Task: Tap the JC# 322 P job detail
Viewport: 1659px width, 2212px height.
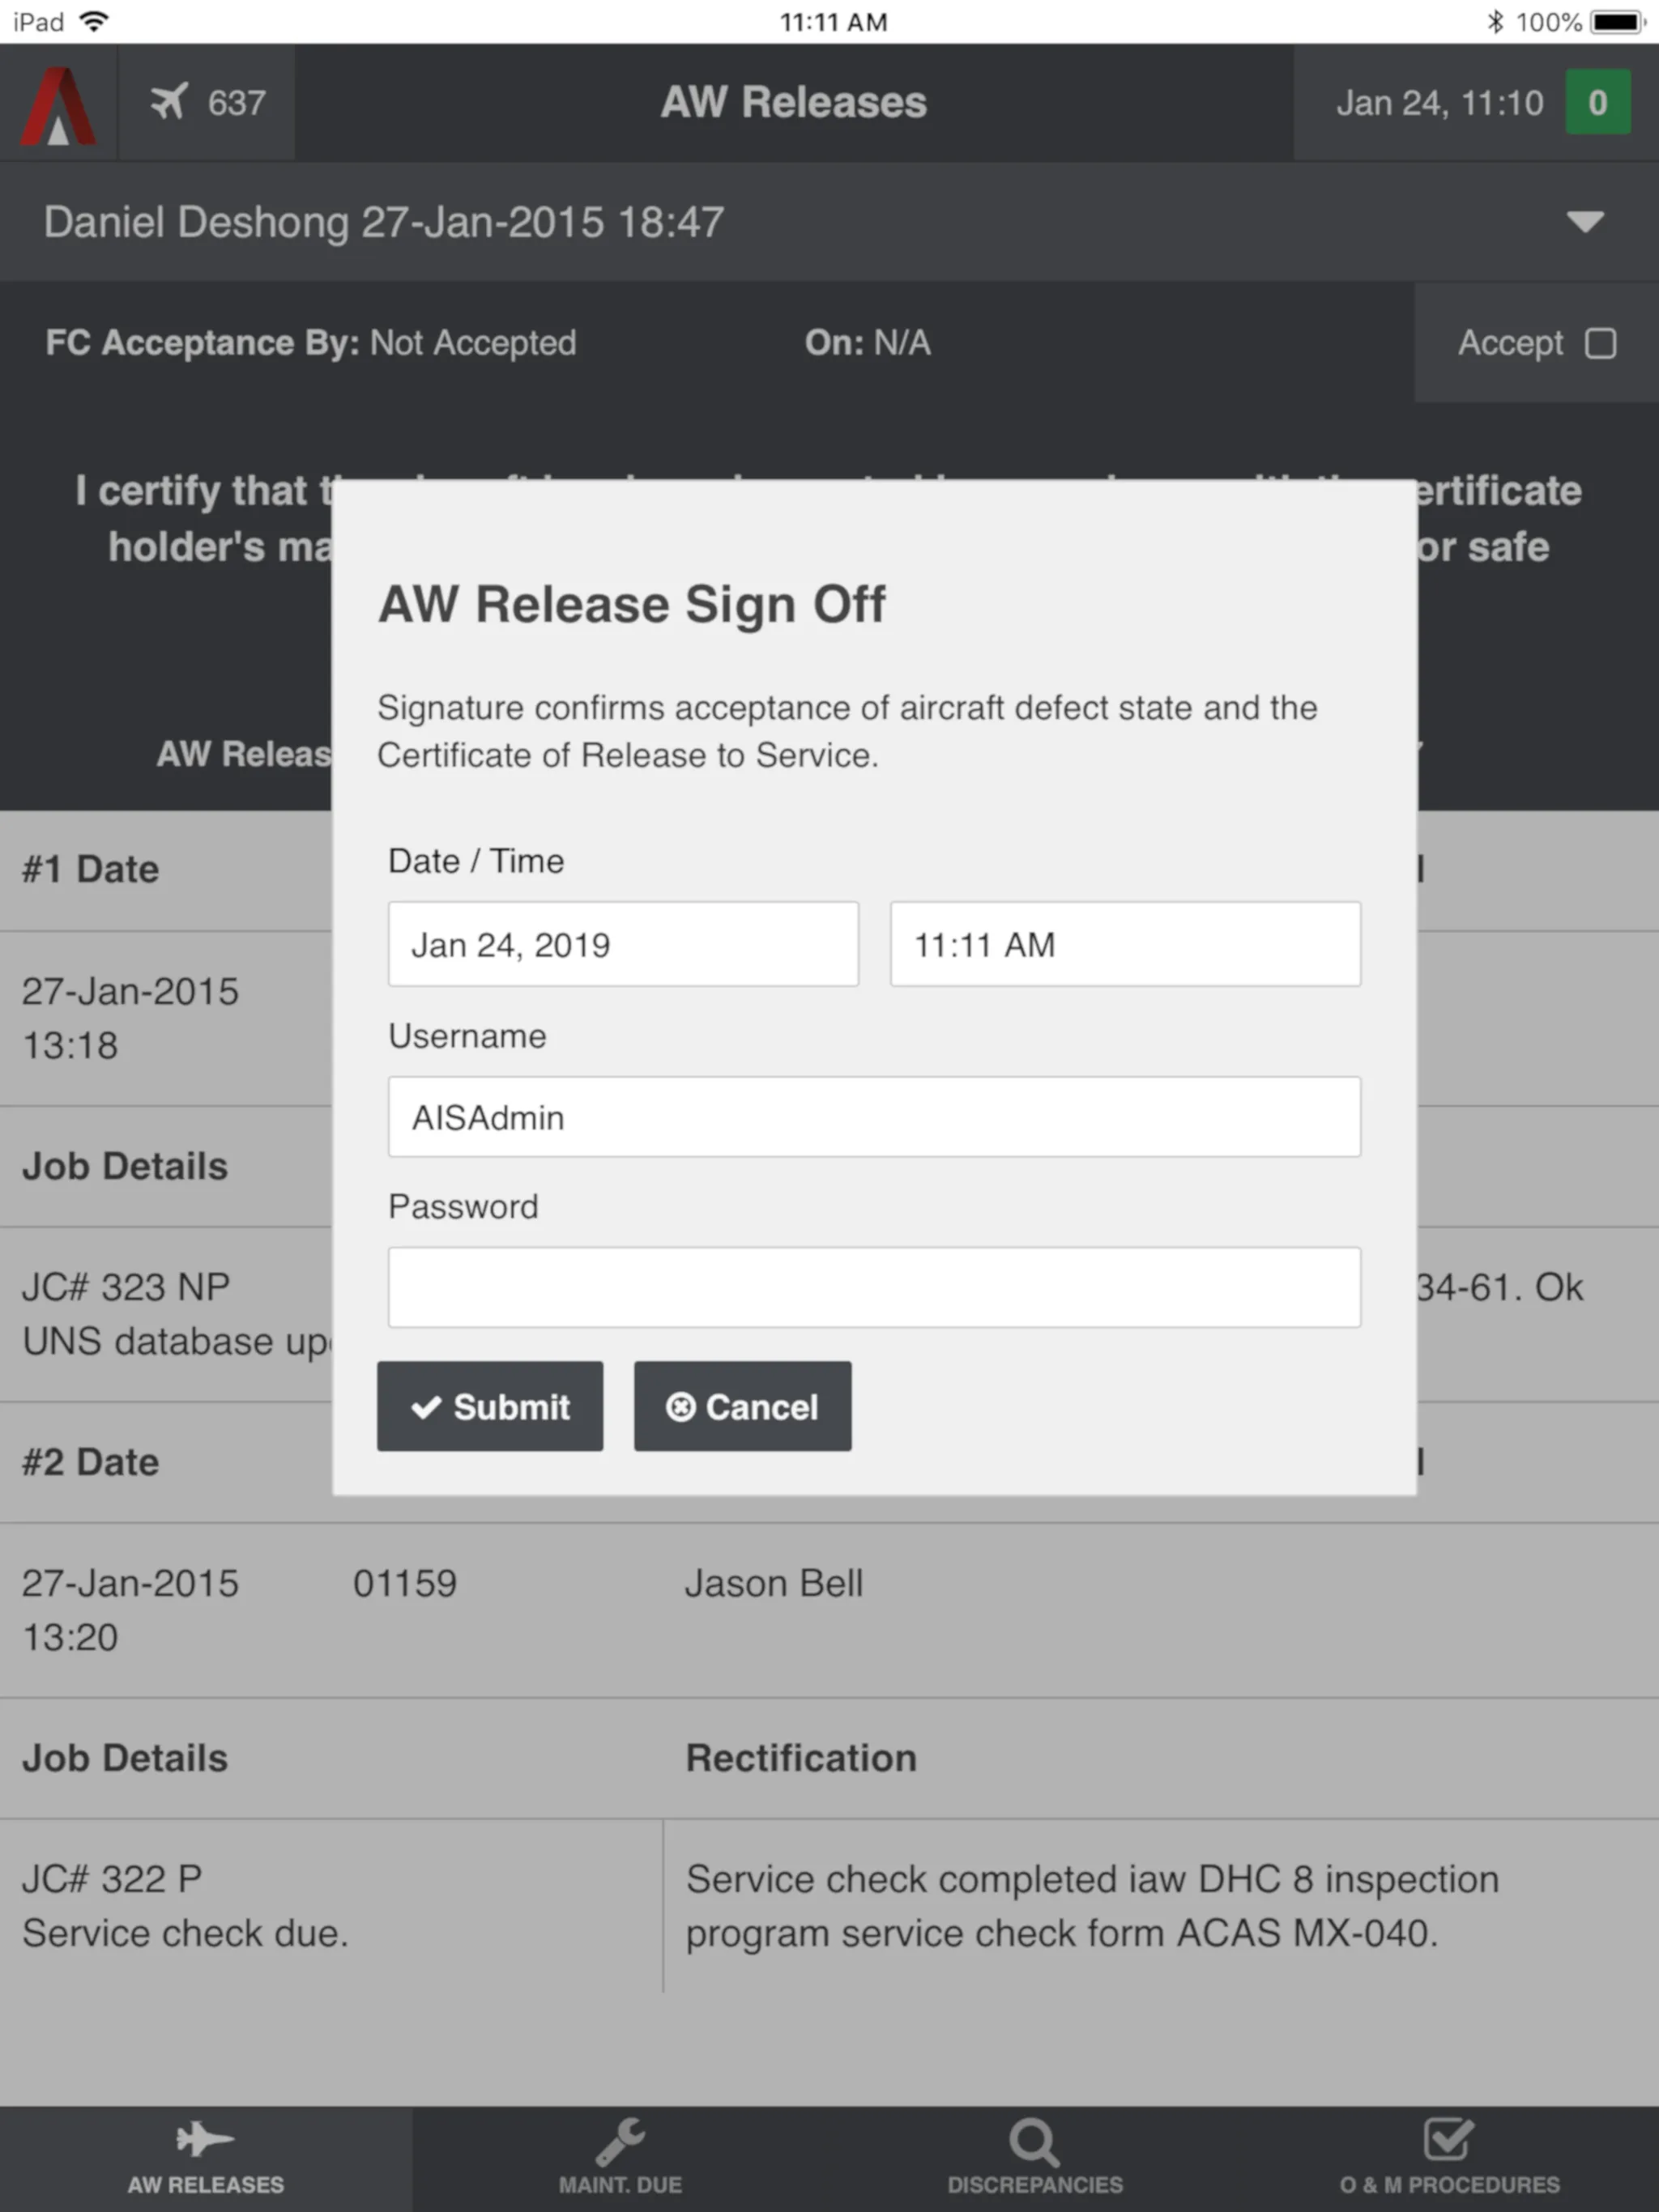Action: (186, 1906)
